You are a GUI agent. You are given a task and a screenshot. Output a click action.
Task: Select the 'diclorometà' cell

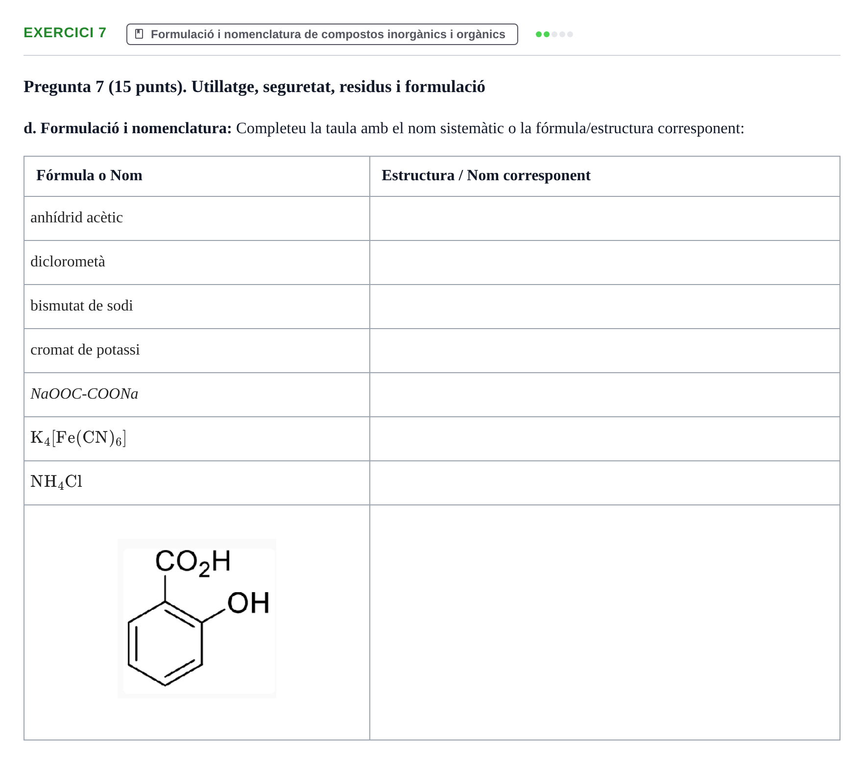(197, 263)
